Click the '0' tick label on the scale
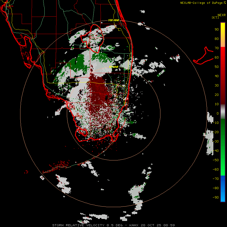The width and height of the screenshot is (227, 227). [218, 113]
